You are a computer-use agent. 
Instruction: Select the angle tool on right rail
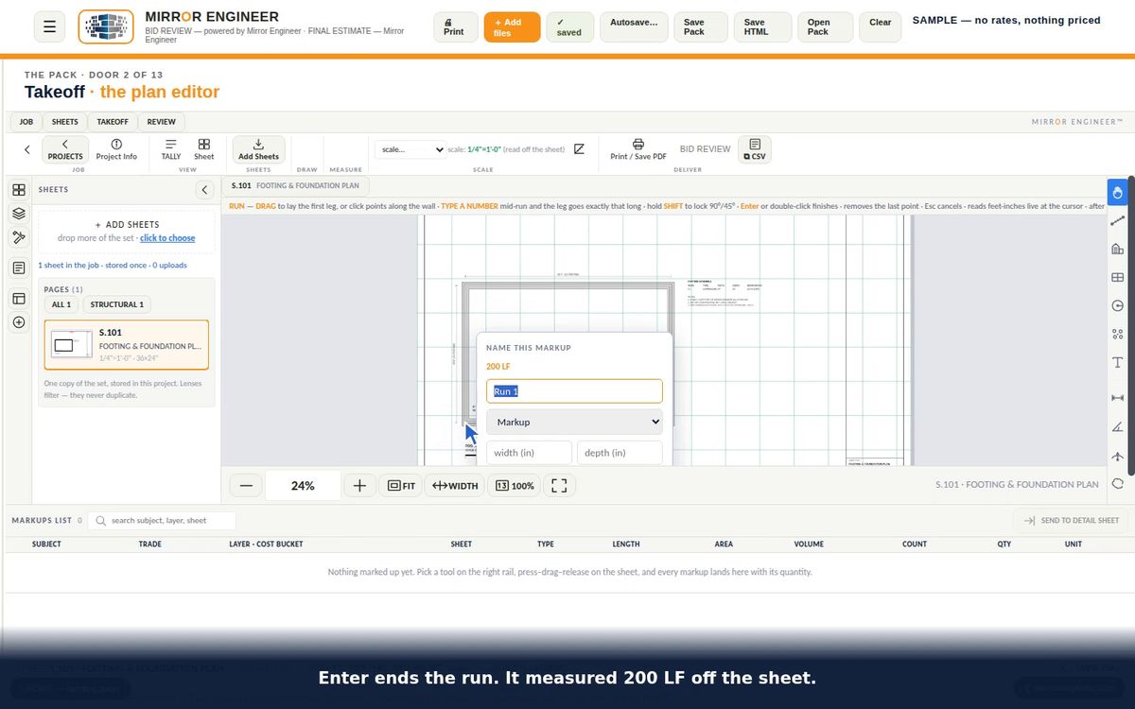(1117, 427)
